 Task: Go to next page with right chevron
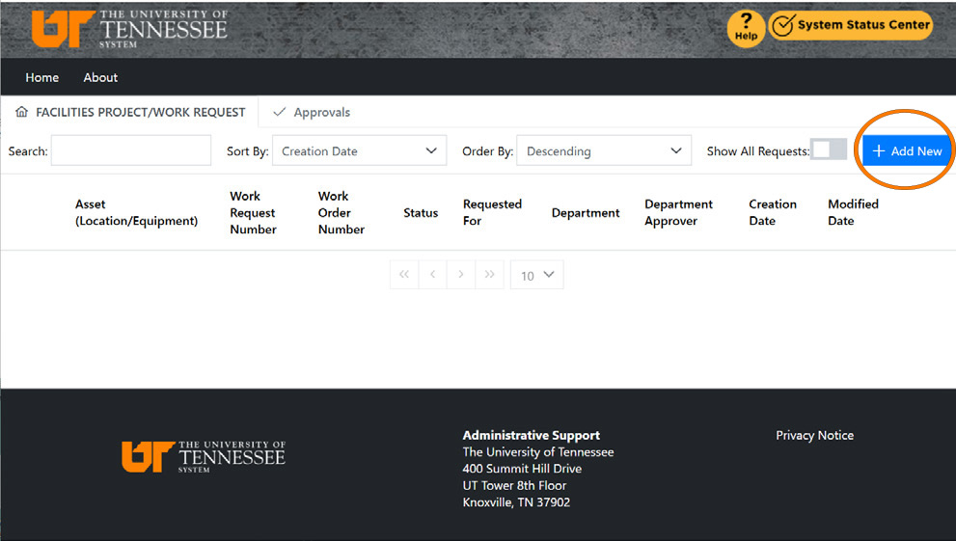click(461, 275)
